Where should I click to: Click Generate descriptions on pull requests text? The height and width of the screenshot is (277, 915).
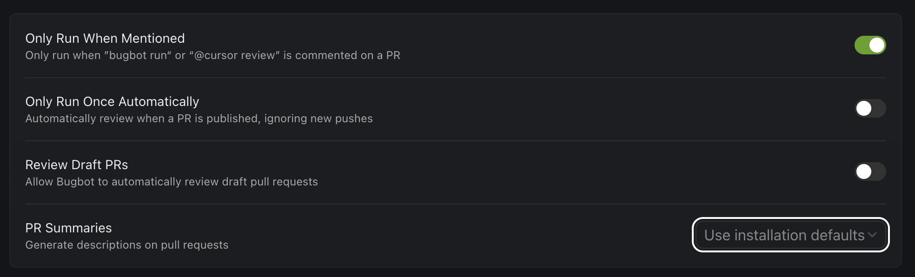[x=126, y=245]
